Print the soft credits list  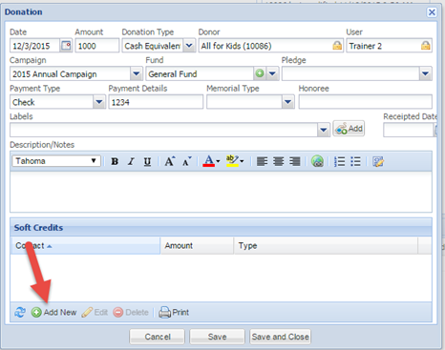pyautogui.click(x=174, y=313)
